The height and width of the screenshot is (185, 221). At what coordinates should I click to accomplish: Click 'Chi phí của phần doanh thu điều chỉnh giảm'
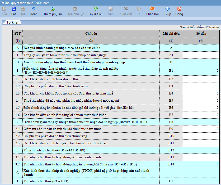coord(55,86)
